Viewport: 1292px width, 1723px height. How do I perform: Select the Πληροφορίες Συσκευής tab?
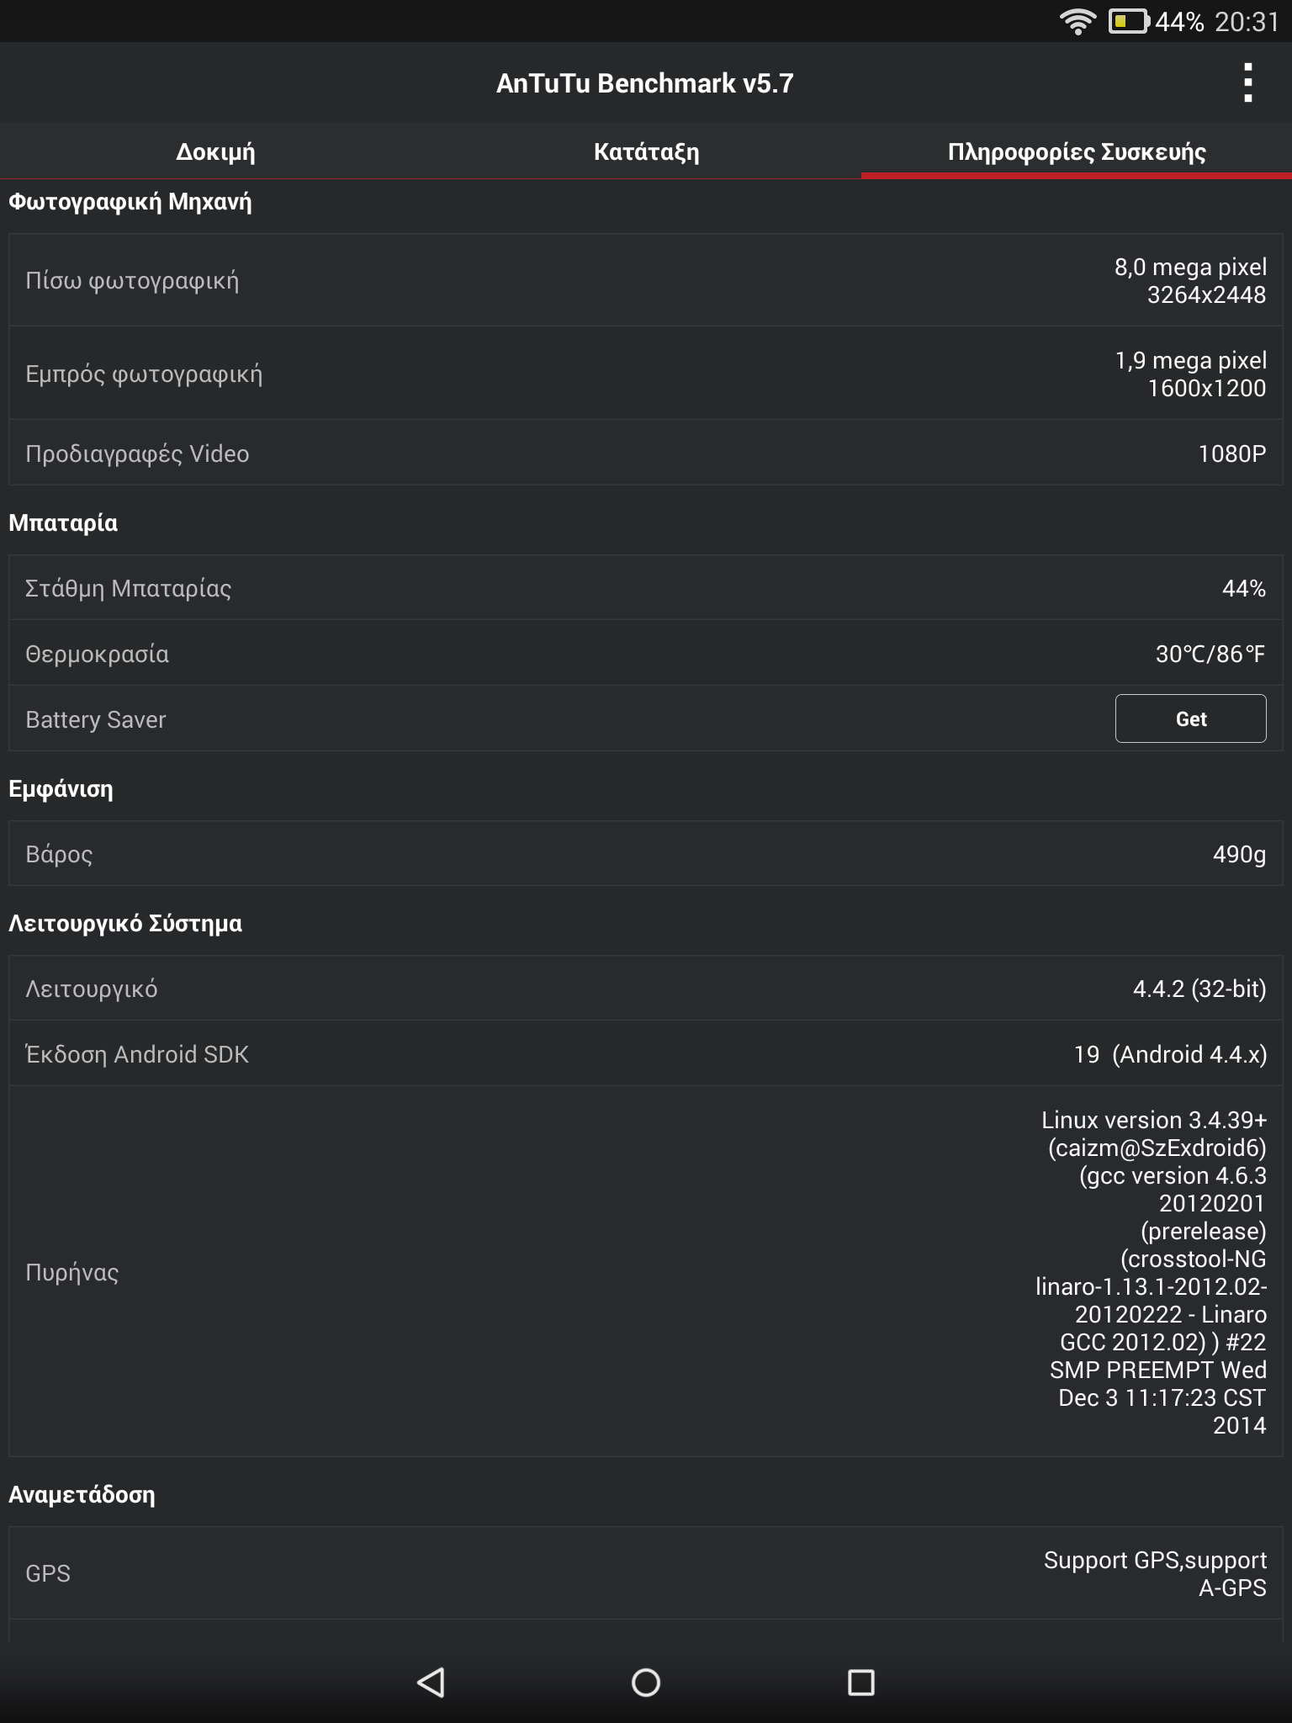click(x=1077, y=152)
